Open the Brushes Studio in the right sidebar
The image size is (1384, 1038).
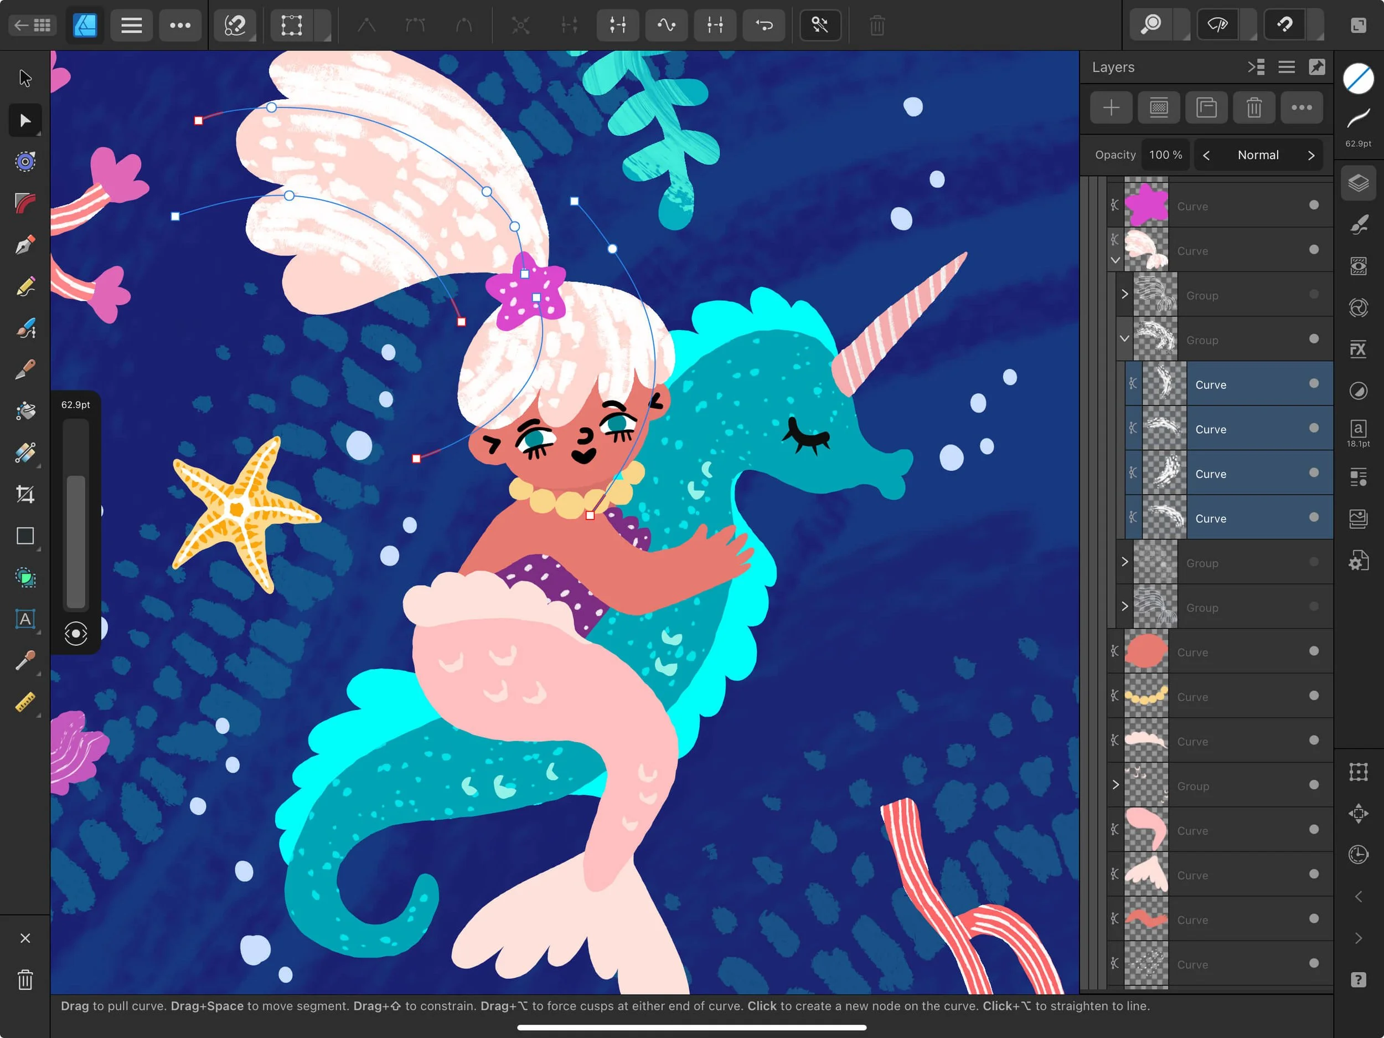pyautogui.click(x=1359, y=225)
